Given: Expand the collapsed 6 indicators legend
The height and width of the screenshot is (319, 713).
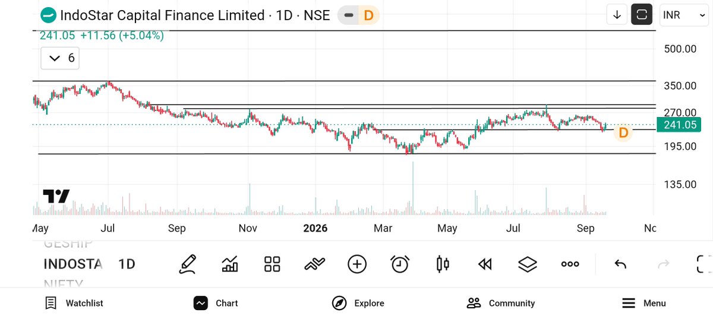Looking at the screenshot, I should (60, 58).
